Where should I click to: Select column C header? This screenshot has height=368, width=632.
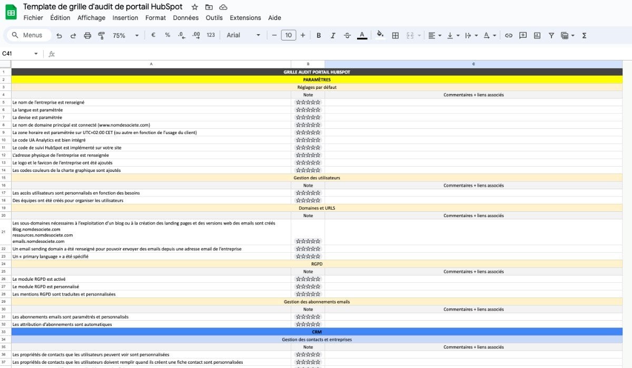[x=473, y=64]
